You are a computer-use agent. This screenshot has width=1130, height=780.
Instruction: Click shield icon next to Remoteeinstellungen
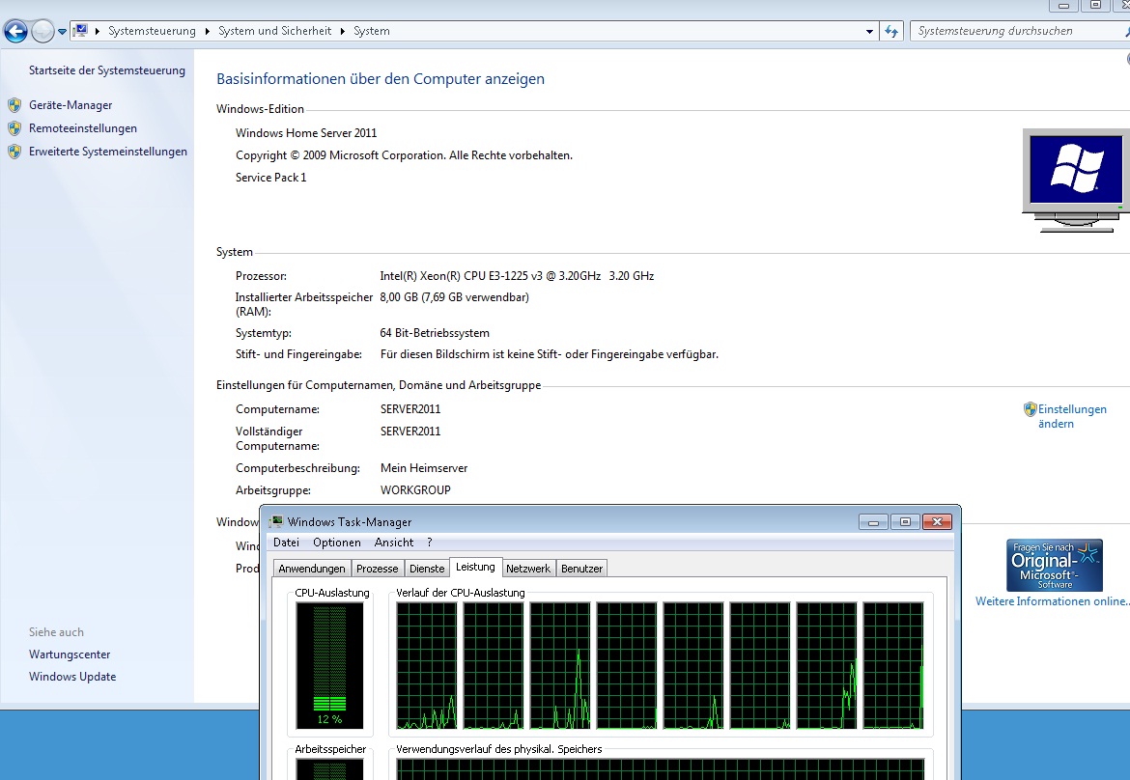[14, 128]
